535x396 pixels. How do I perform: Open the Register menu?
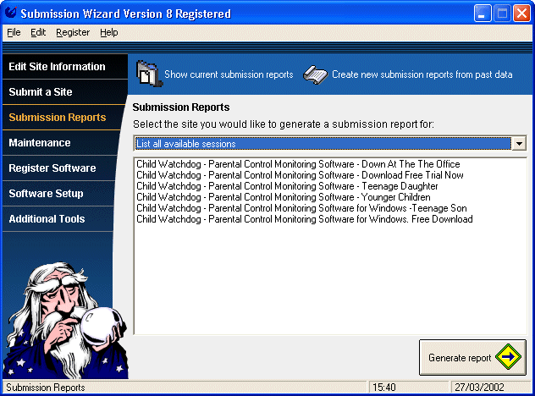coord(73,32)
